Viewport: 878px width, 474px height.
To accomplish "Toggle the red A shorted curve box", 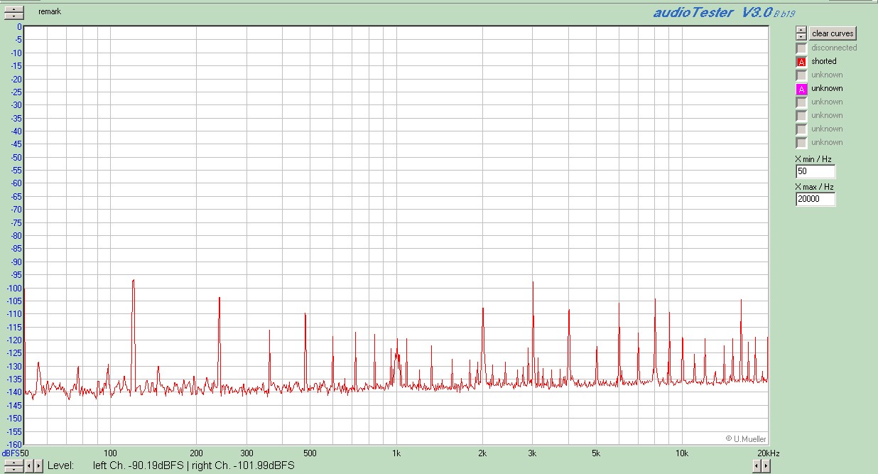I will click(801, 62).
